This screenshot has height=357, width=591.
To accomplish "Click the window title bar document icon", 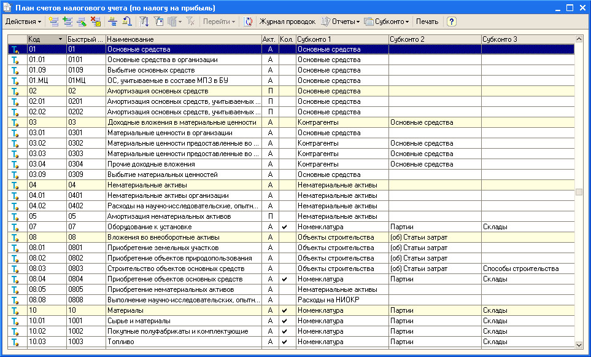I will pos(7,7).
